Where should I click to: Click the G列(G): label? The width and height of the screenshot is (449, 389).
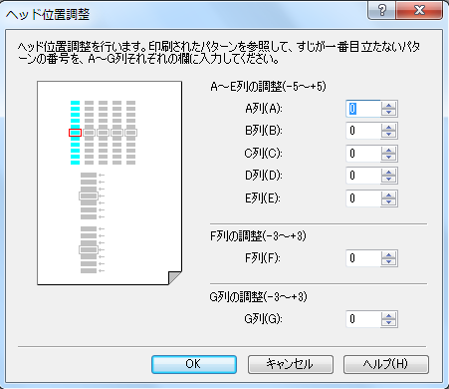pyautogui.click(x=264, y=319)
